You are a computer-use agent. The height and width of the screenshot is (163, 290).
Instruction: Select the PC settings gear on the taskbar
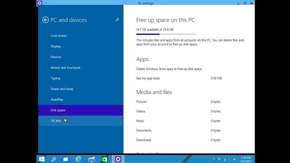point(118,159)
